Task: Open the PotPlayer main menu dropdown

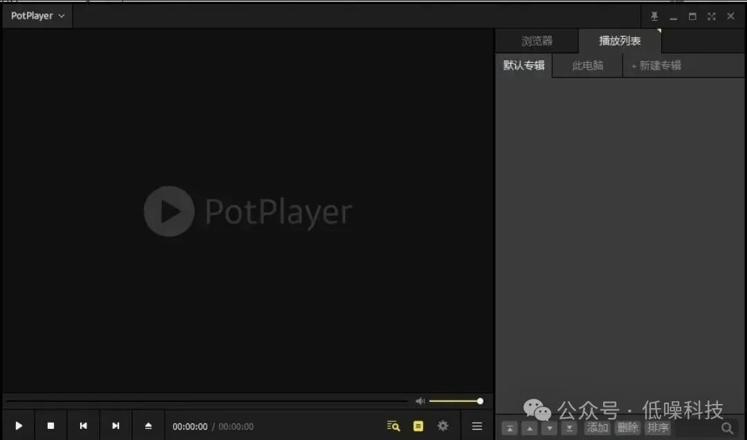Action: (x=36, y=15)
